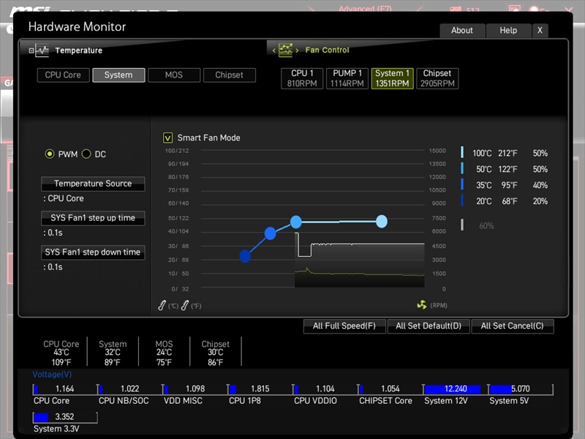
Task: Open SYS Fan1 step down time setting
Action: tap(93, 252)
